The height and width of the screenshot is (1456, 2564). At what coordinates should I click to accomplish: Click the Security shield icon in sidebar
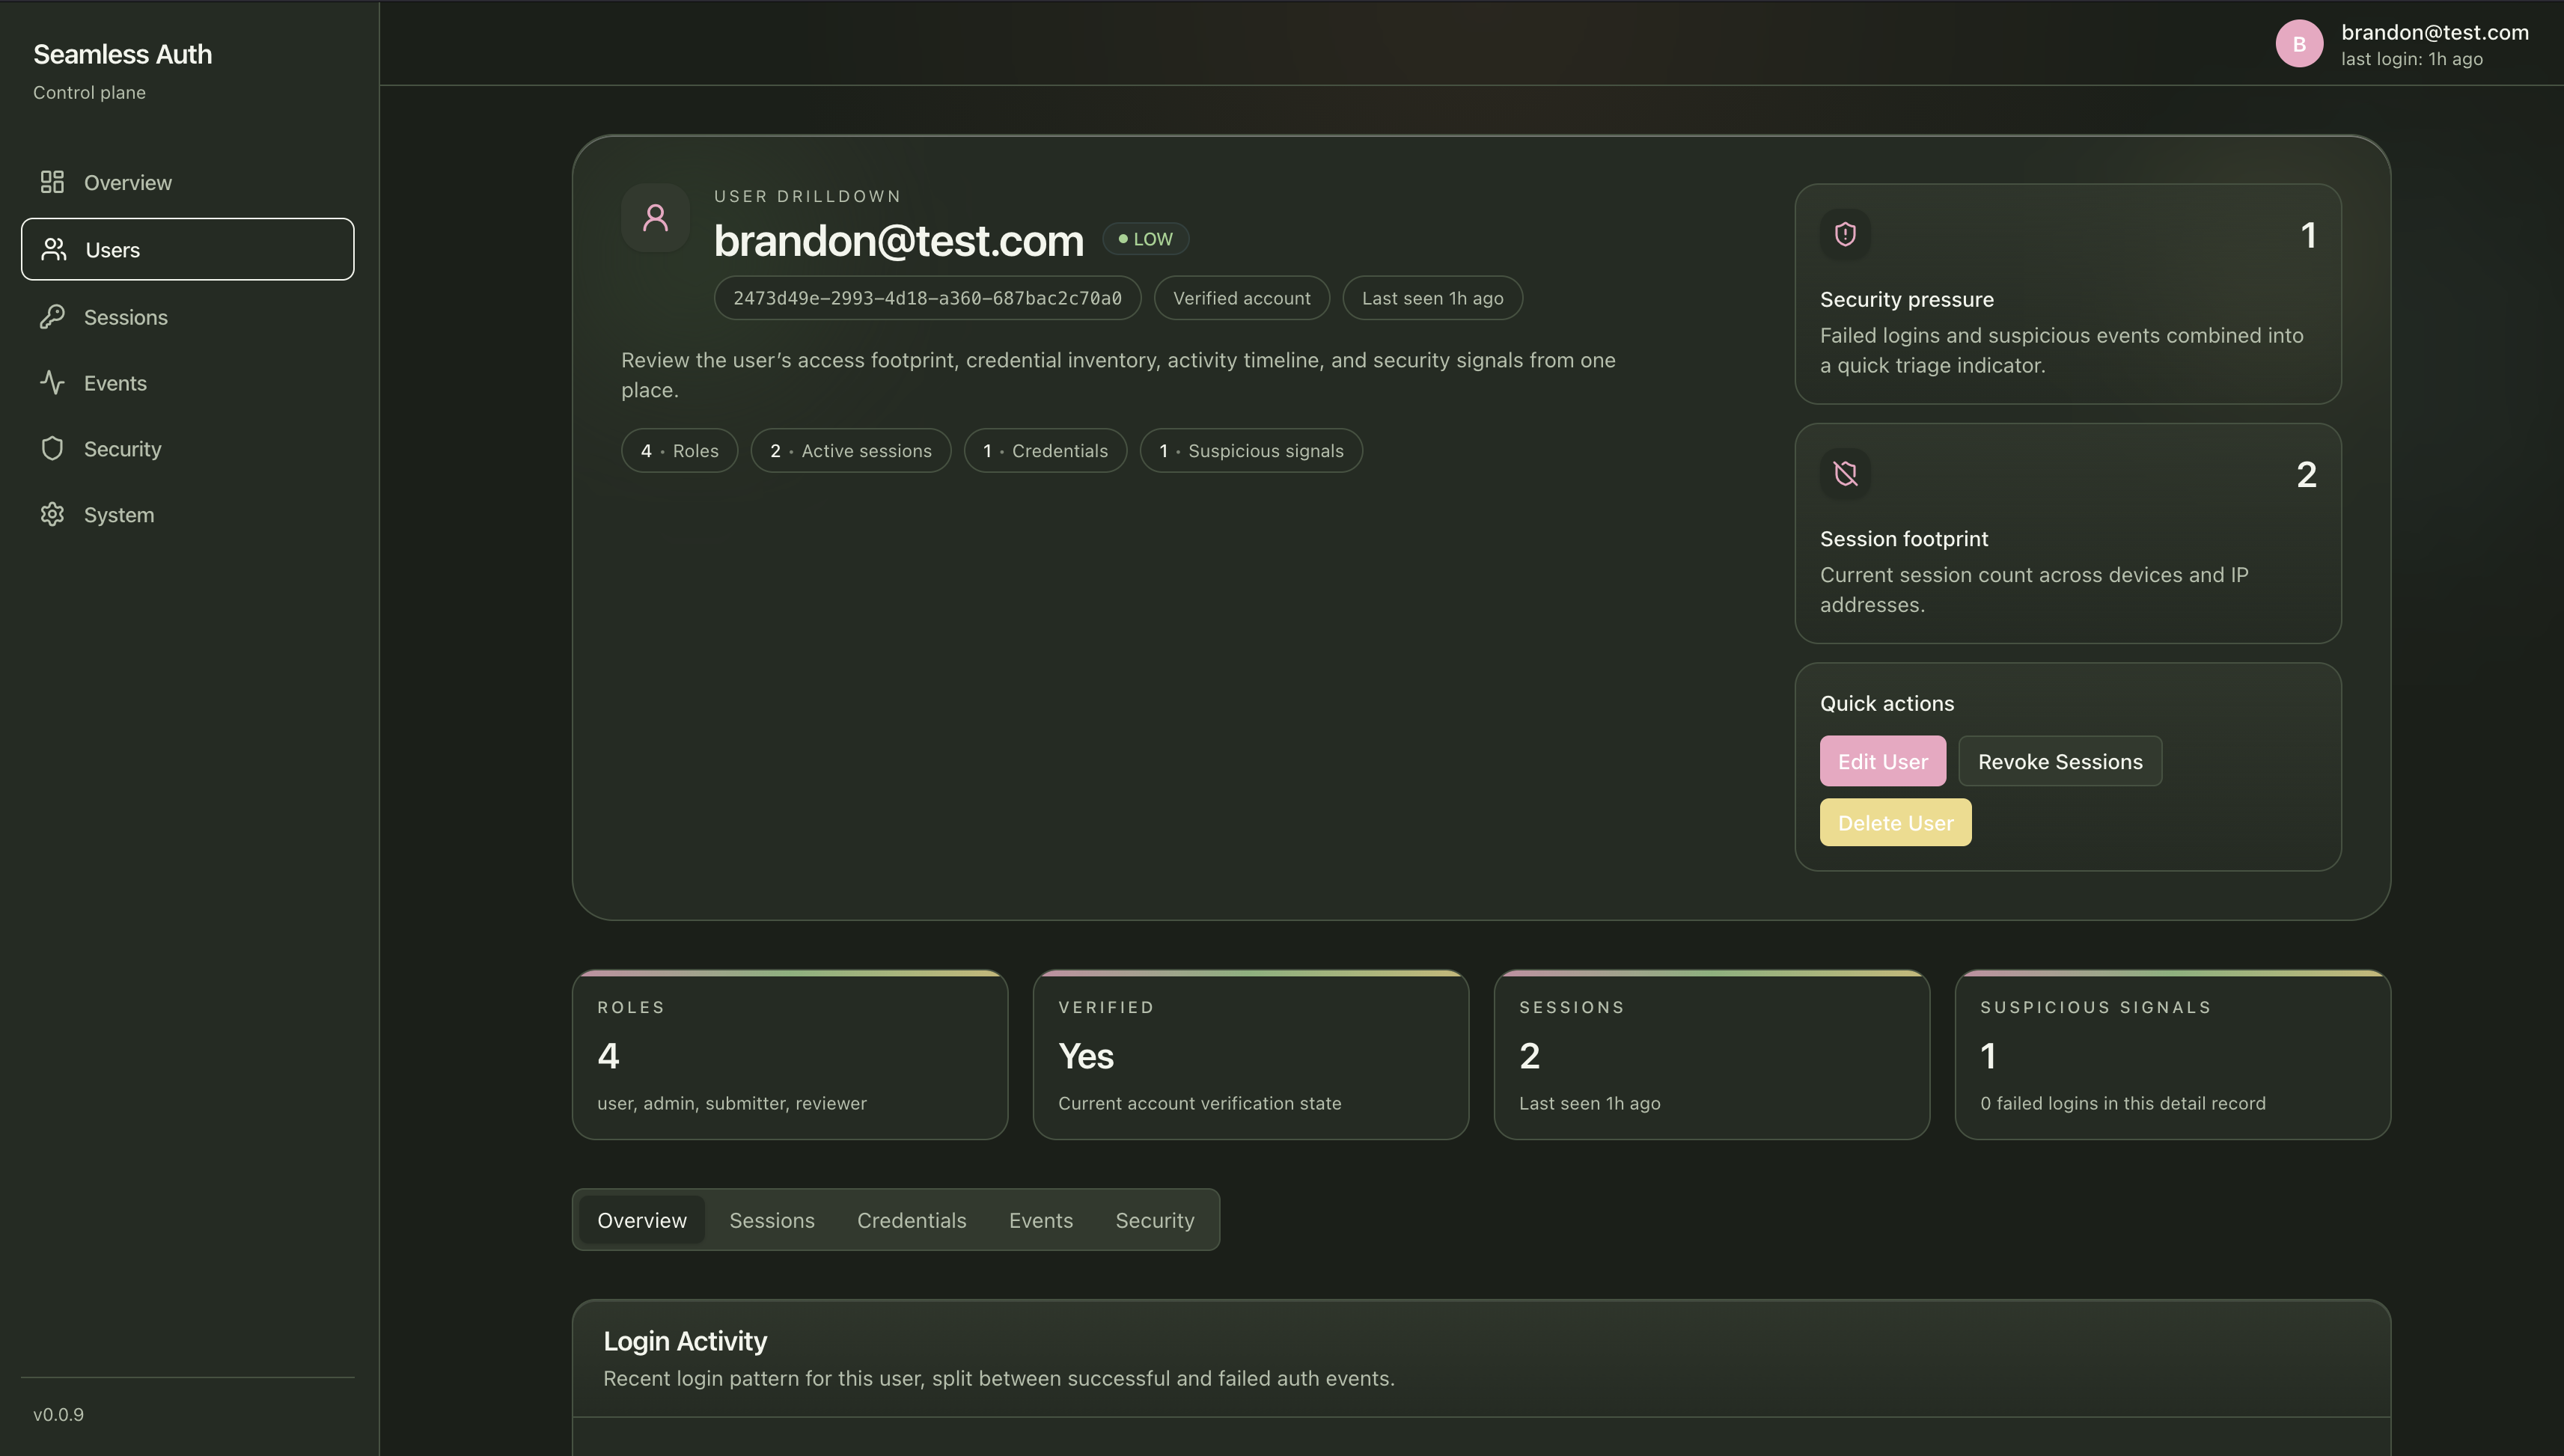pyautogui.click(x=52, y=448)
